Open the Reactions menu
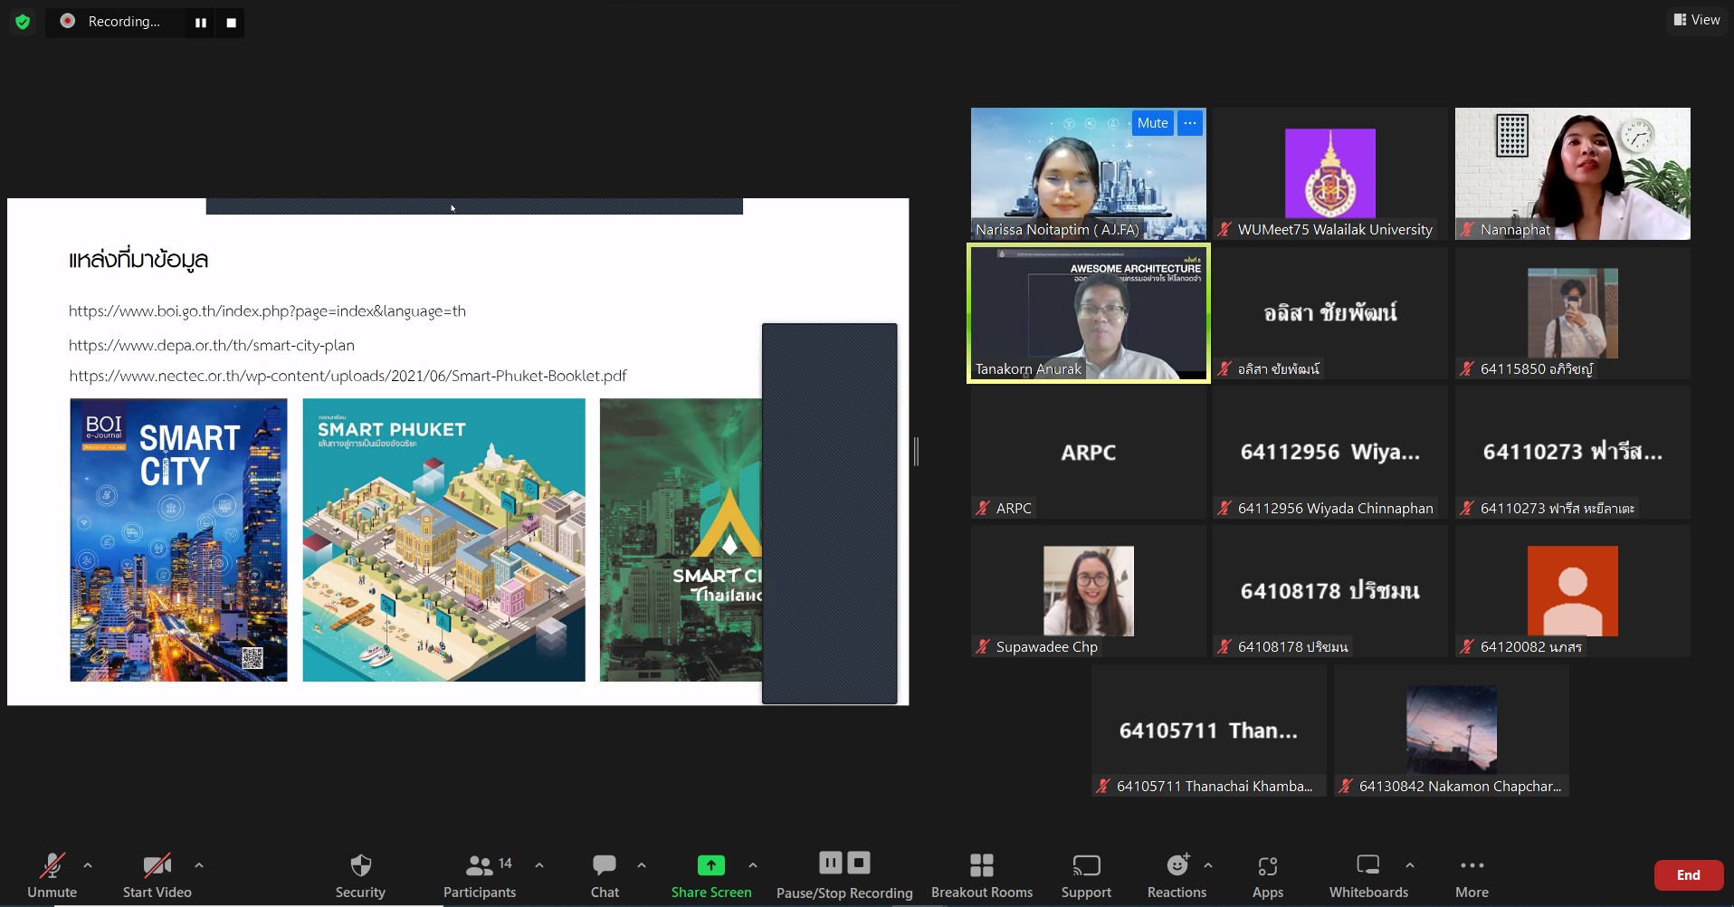The image size is (1734, 907). tap(1177, 866)
